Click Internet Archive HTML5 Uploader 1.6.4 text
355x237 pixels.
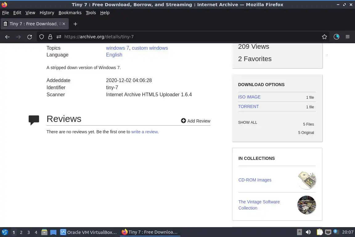[x=149, y=94]
